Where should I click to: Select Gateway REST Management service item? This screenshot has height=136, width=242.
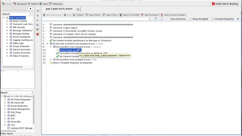point(21,128)
